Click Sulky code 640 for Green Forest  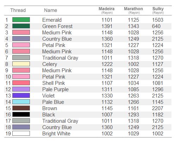coord(156,26)
